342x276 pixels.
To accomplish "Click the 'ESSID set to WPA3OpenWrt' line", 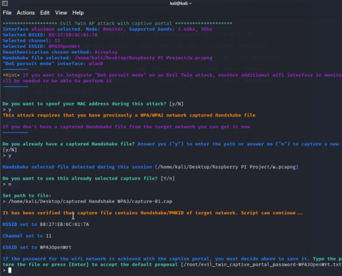I will [37, 247].
